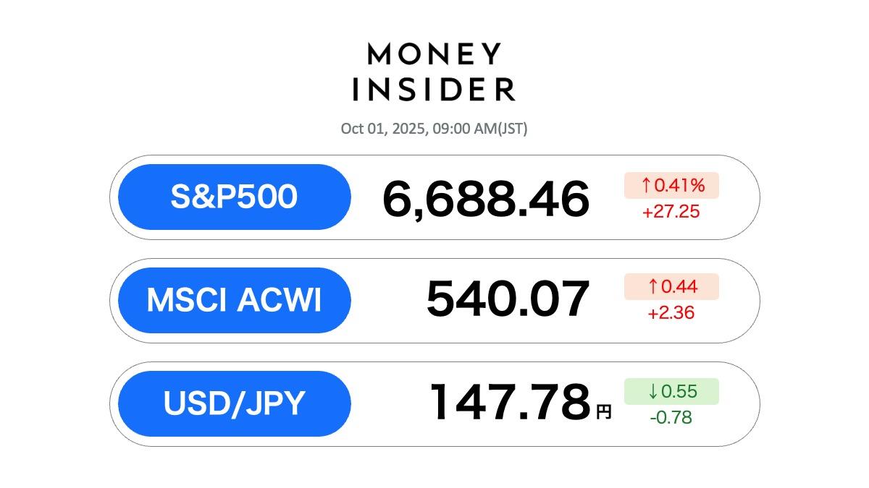Click the 0.41% percentage text
Viewport: 869px width, 488px height.
tap(679, 186)
